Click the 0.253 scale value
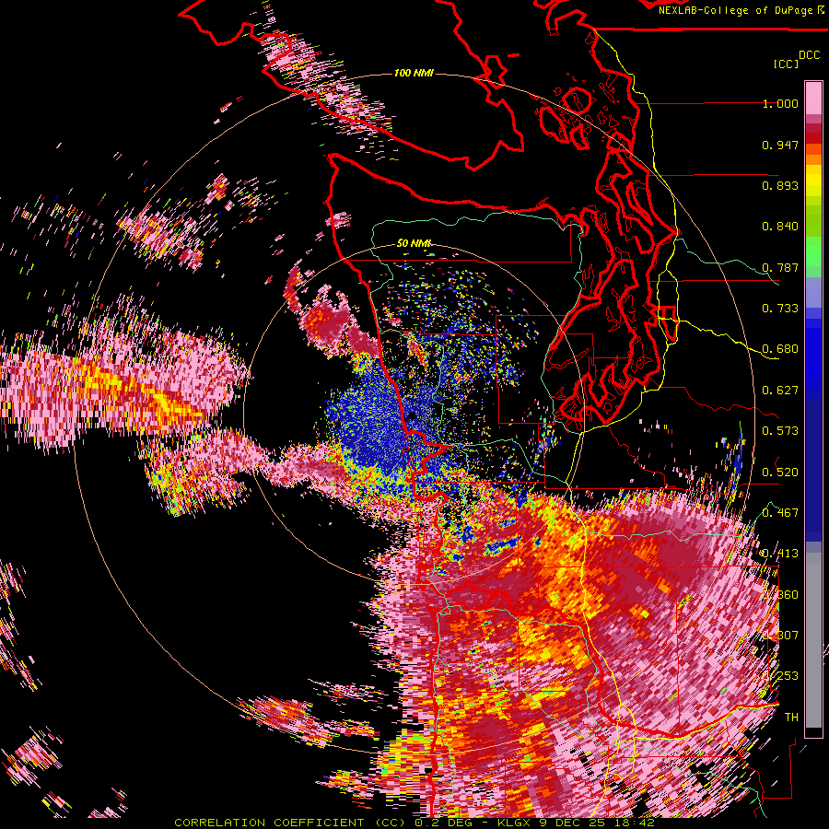The image size is (829, 829). click(780, 676)
